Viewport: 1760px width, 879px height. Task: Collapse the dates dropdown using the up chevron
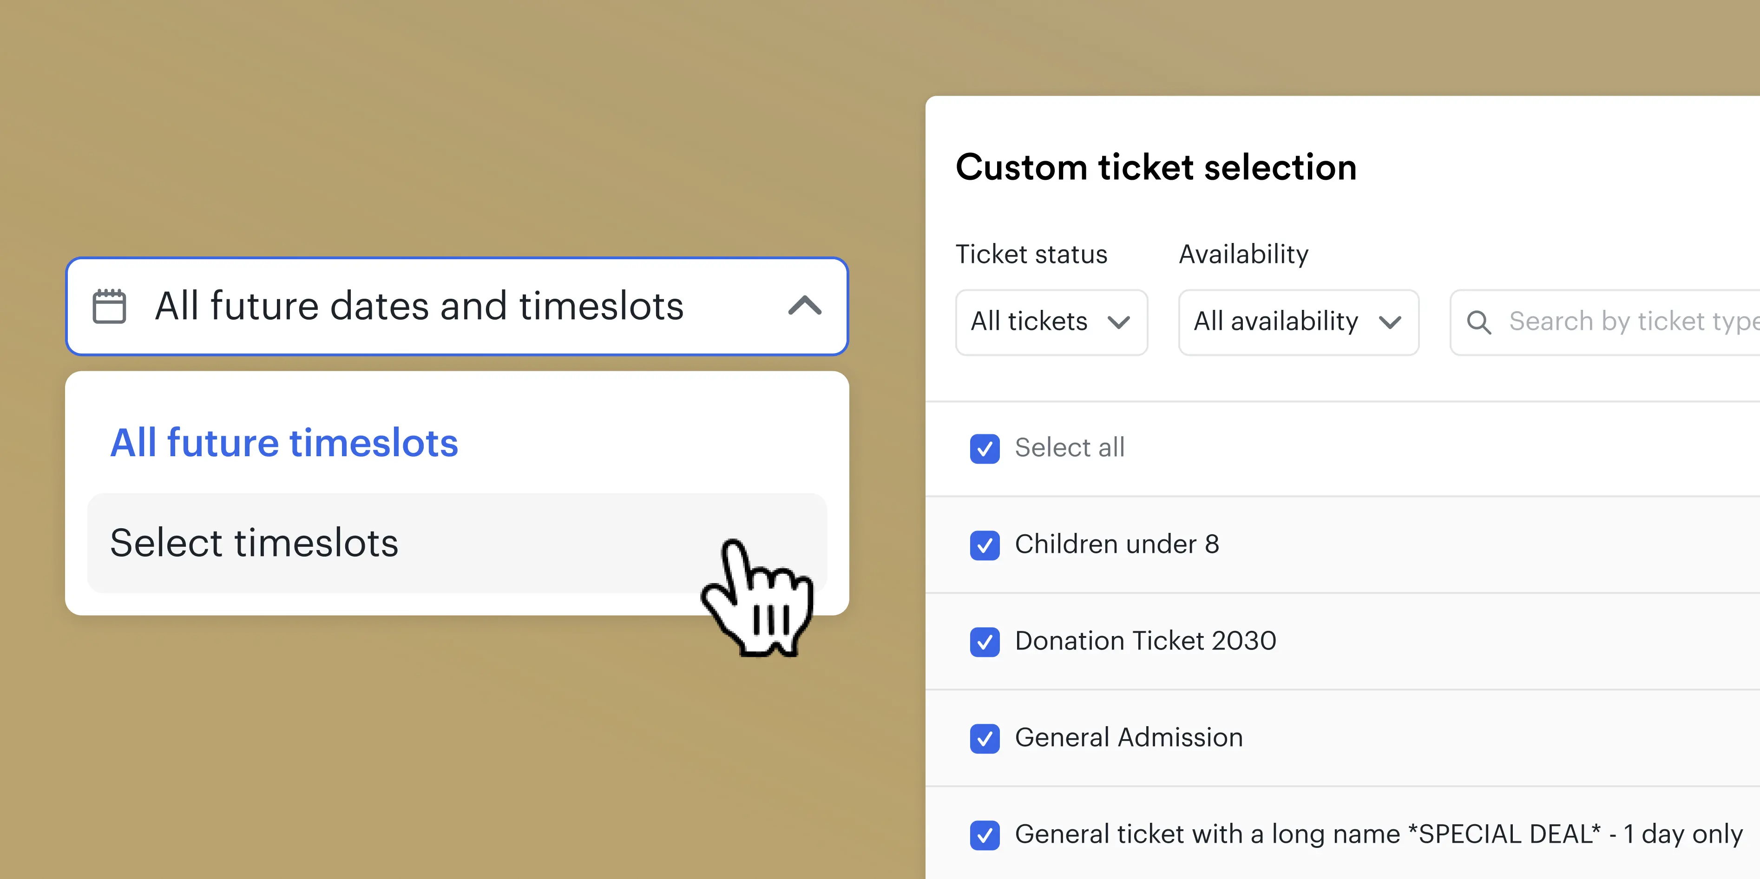pos(804,305)
